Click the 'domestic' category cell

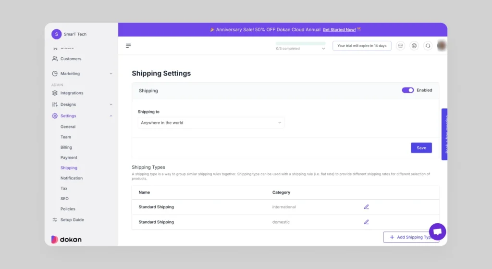pyautogui.click(x=281, y=222)
